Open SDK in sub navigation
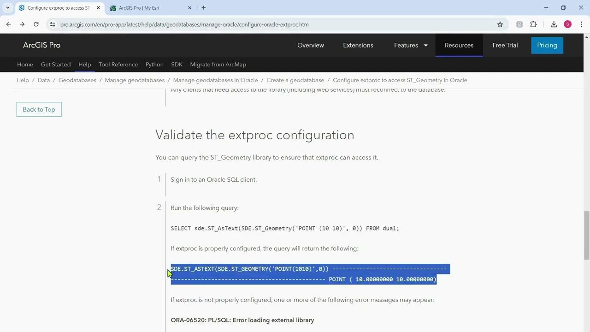 tap(177, 65)
